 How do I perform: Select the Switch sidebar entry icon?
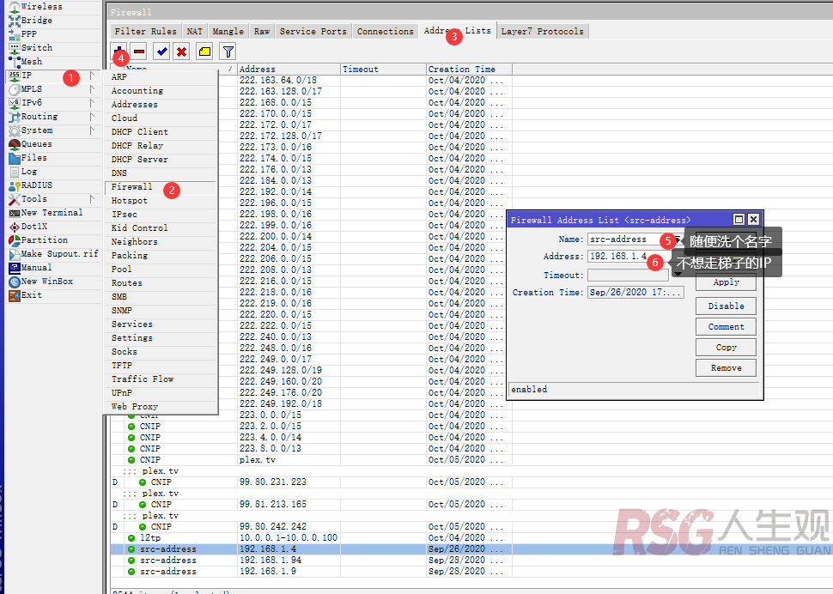tap(15, 48)
